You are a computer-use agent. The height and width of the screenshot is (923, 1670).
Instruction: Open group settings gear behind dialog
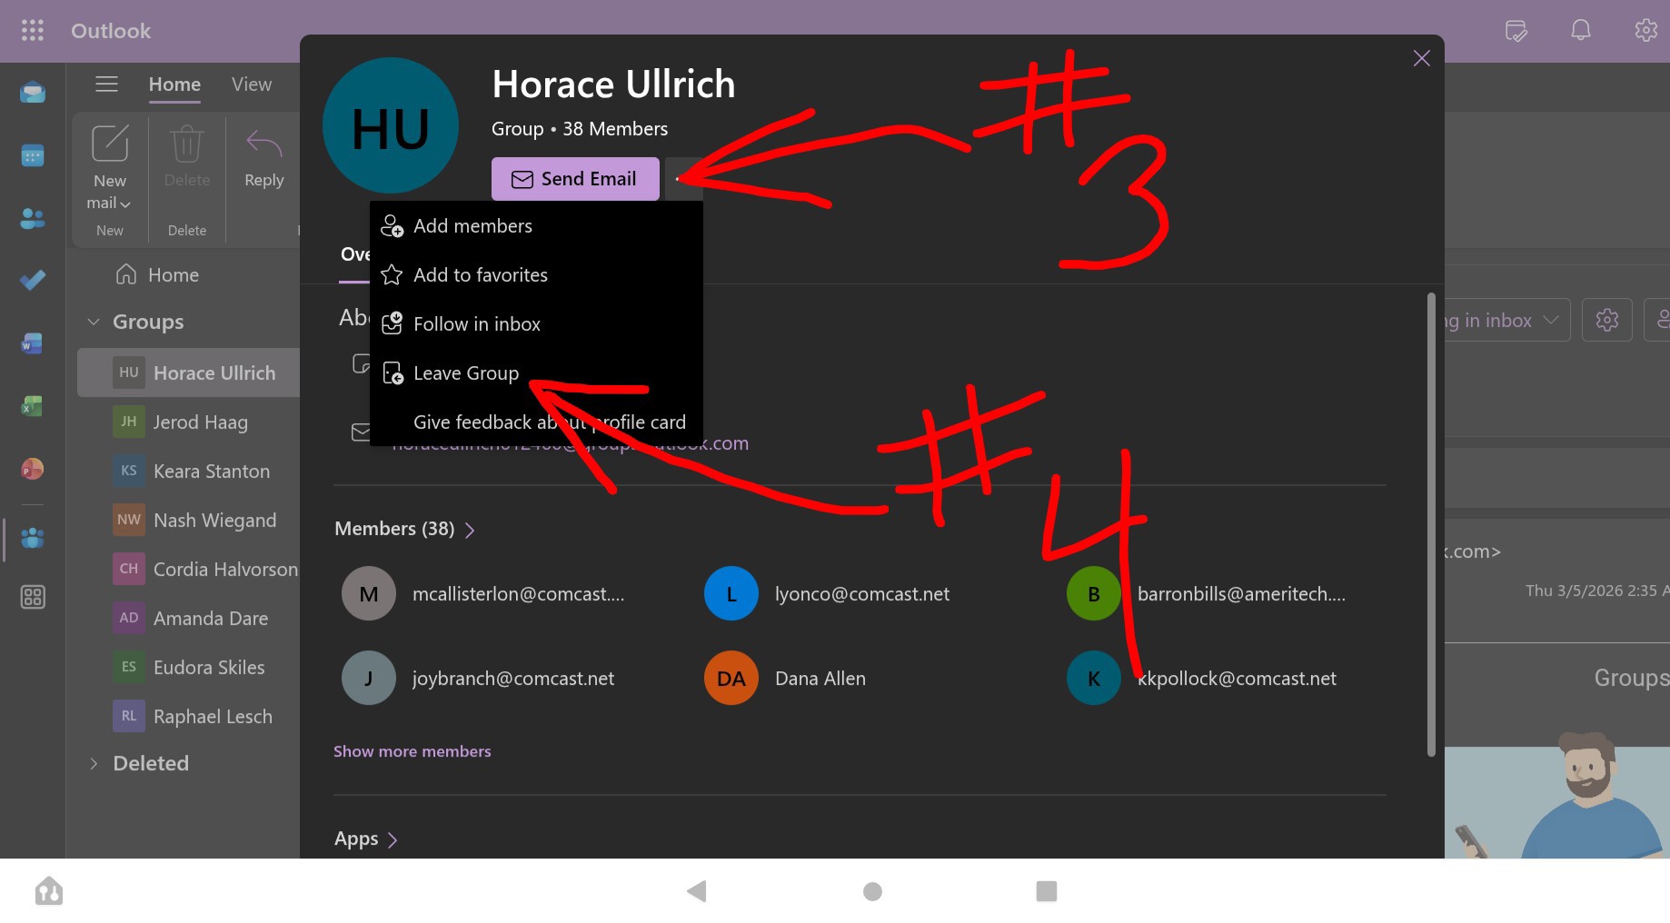pyautogui.click(x=1606, y=320)
